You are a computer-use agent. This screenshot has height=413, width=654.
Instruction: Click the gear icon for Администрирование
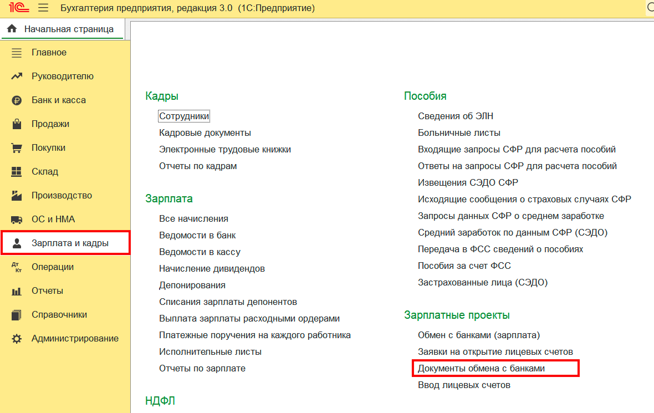tap(17, 339)
